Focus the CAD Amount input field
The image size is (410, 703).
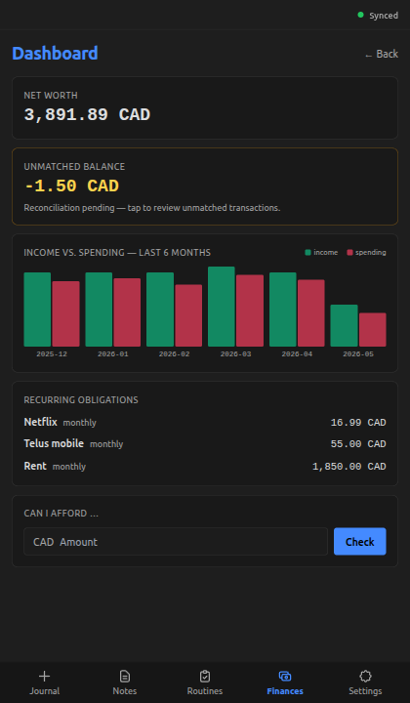click(176, 542)
